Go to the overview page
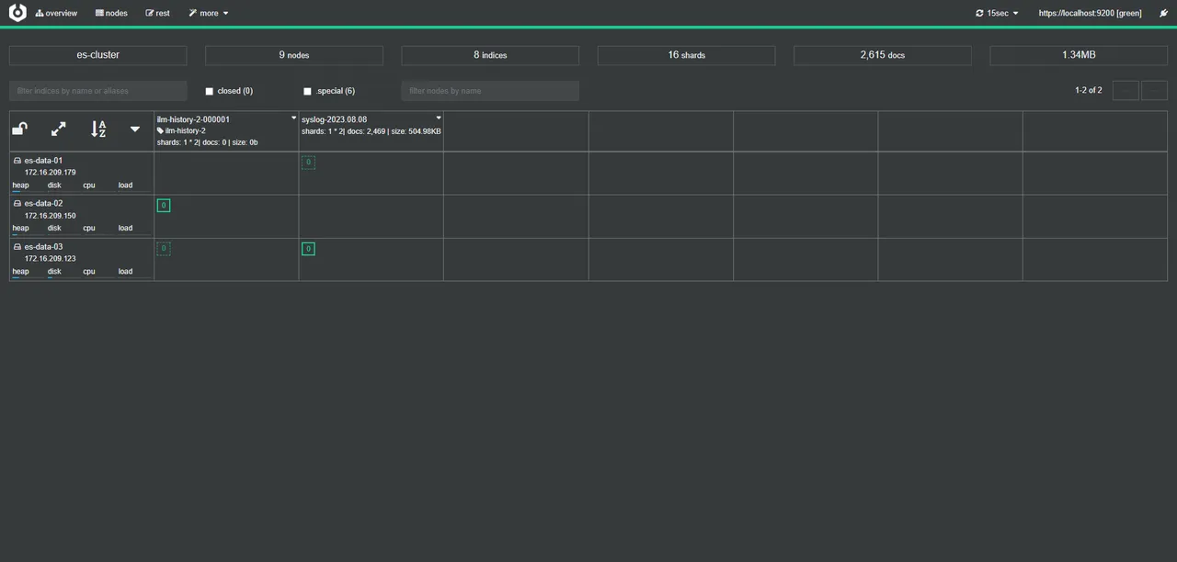The height and width of the screenshot is (562, 1177). (56, 14)
